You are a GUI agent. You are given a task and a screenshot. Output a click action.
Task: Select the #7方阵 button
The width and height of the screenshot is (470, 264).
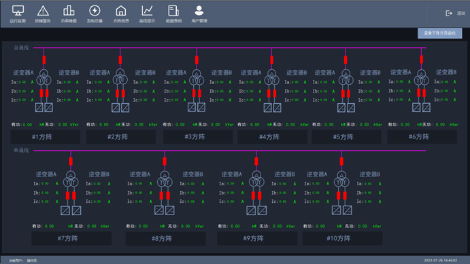pos(71,238)
